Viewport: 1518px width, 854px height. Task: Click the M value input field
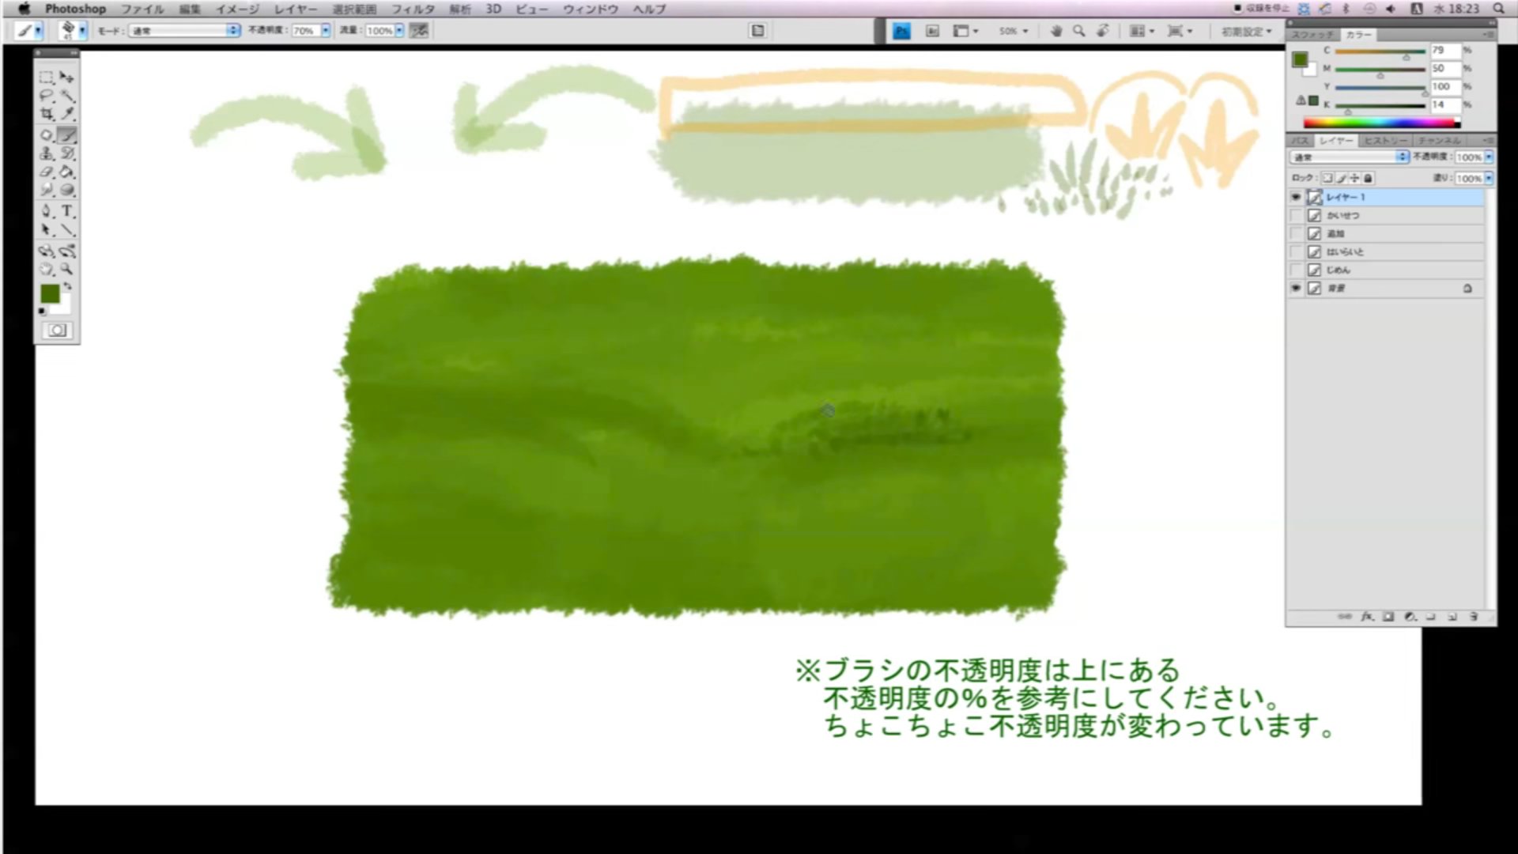1445,69
